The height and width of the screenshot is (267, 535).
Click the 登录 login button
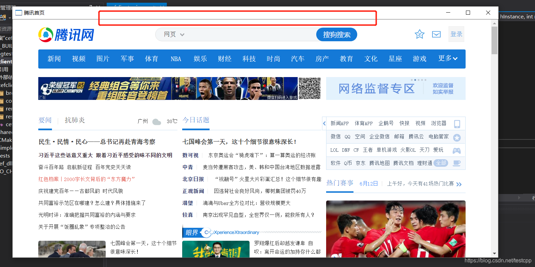(456, 34)
